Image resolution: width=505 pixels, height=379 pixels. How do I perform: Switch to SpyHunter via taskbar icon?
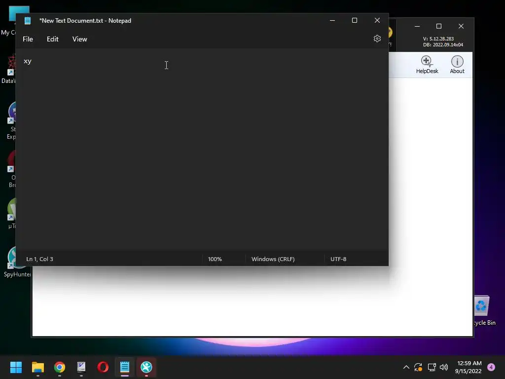(x=146, y=367)
